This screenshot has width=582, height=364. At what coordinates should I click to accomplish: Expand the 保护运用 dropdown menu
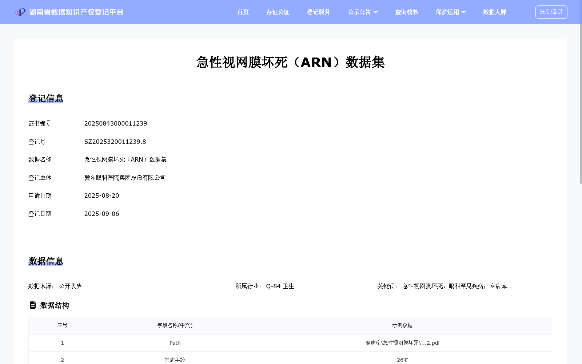[x=451, y=12]
